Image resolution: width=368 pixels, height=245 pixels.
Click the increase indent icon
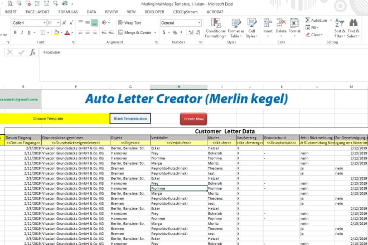click(x=112, y=32)
